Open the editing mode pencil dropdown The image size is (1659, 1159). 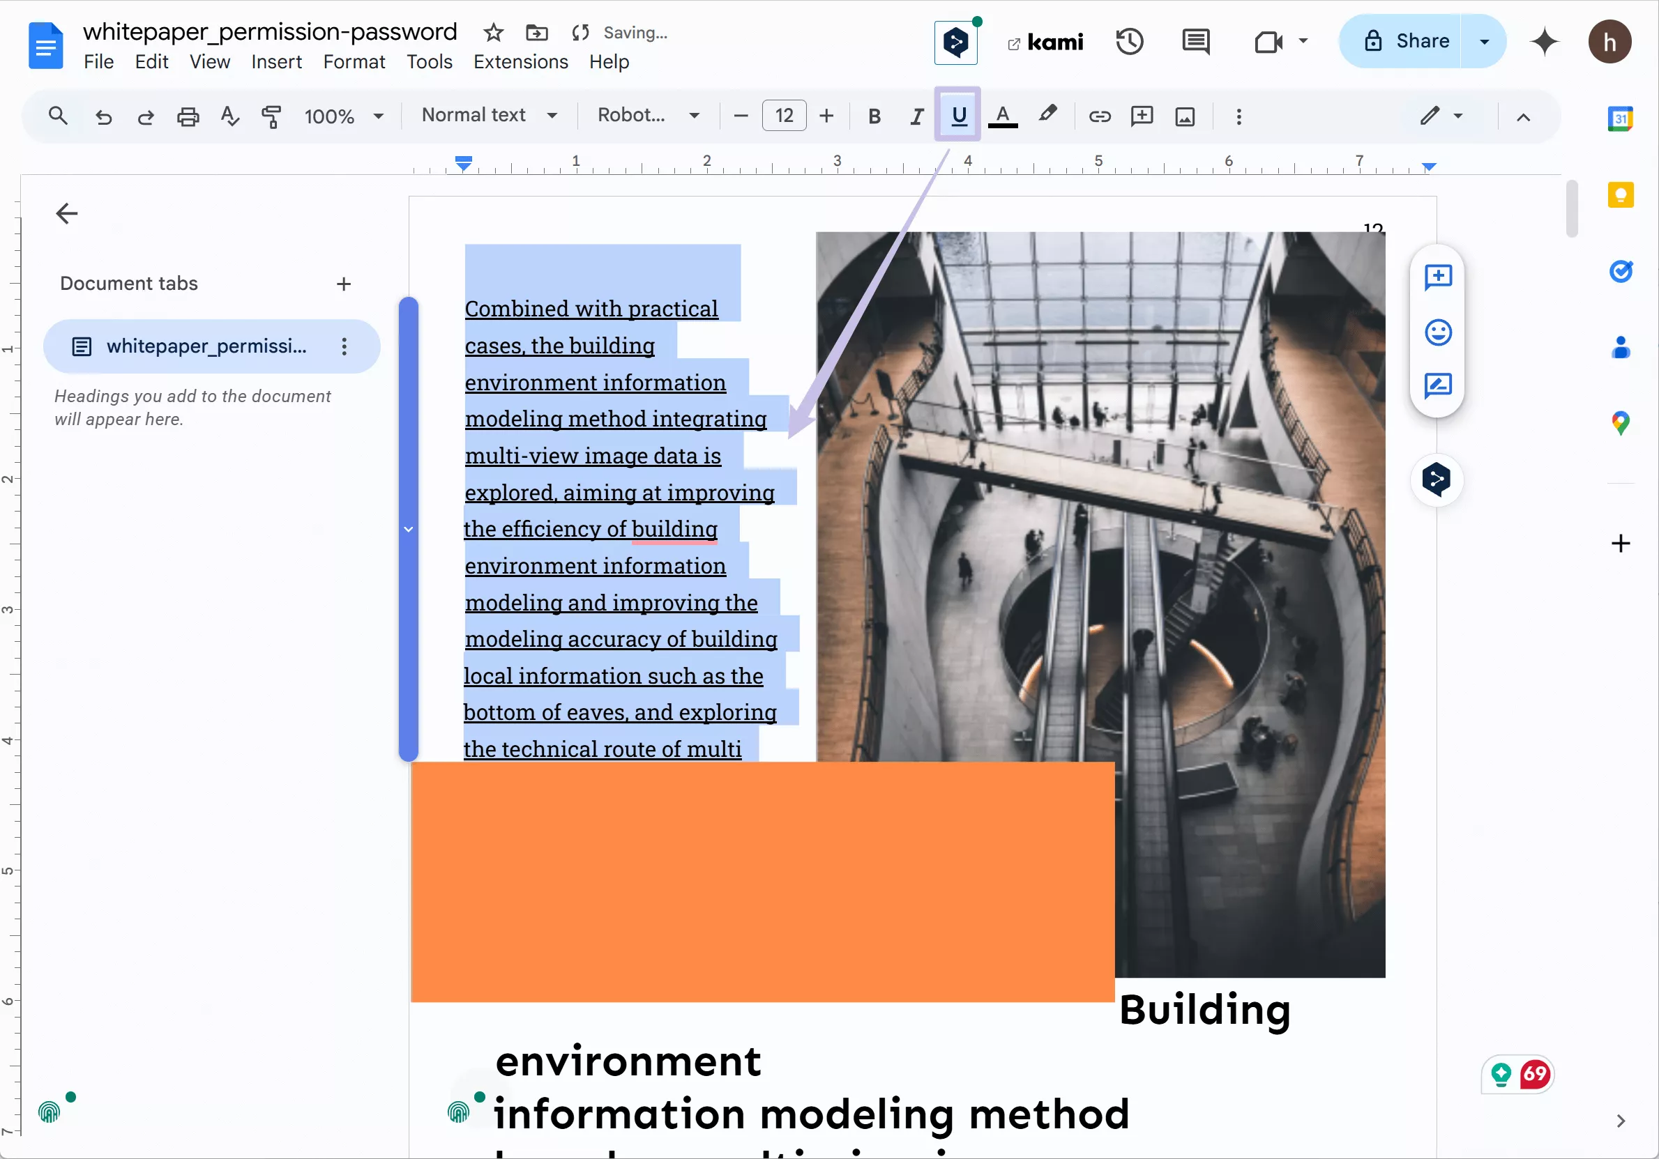click(1441, 116)
